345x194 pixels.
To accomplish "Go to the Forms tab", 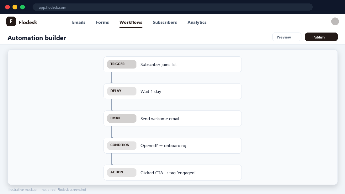I will [102, 23].
